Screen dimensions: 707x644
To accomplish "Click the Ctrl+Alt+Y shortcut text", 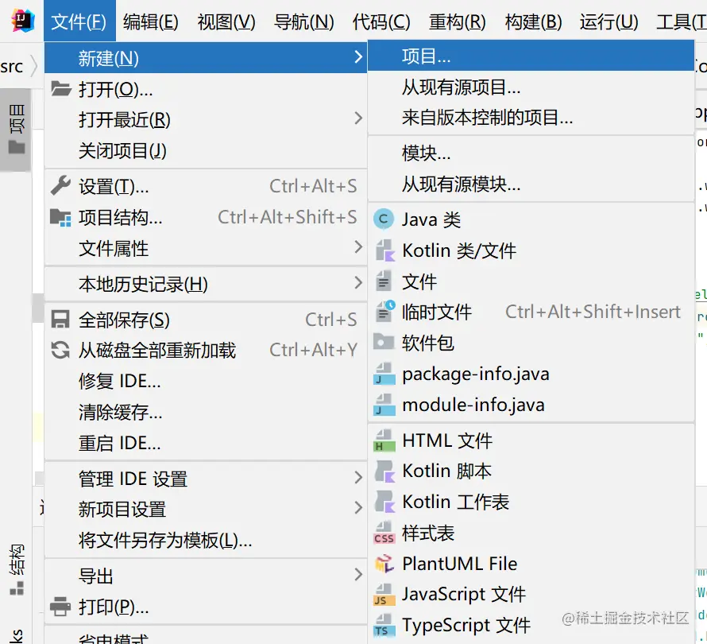I will coord(313,350).
